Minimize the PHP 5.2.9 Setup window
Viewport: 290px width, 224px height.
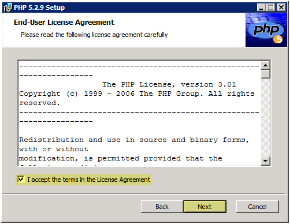click(x=261, y=8)
